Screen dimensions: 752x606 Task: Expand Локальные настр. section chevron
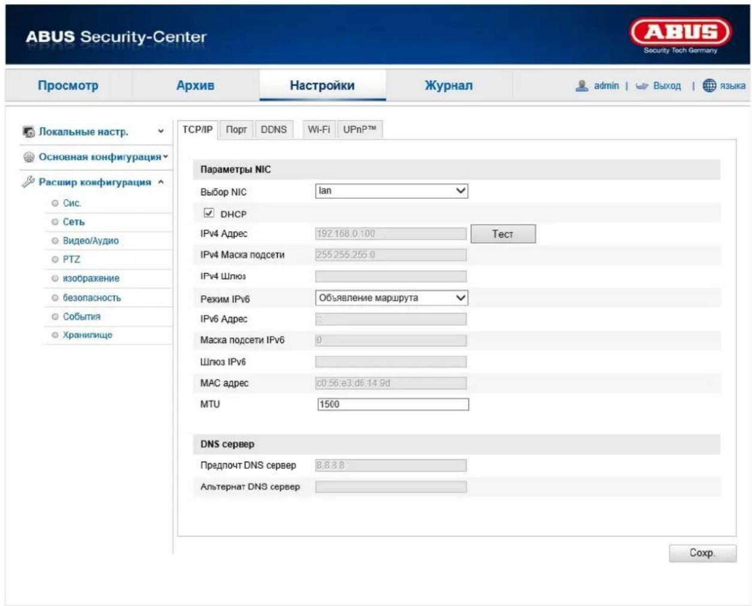click(x=161, y=132)
